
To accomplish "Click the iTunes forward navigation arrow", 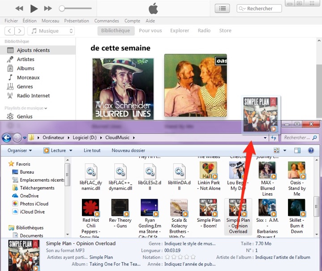I will pos(20,31).
